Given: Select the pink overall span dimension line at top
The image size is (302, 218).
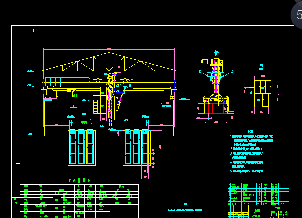Looking at the screenshot, I should (x=109, y=49).
